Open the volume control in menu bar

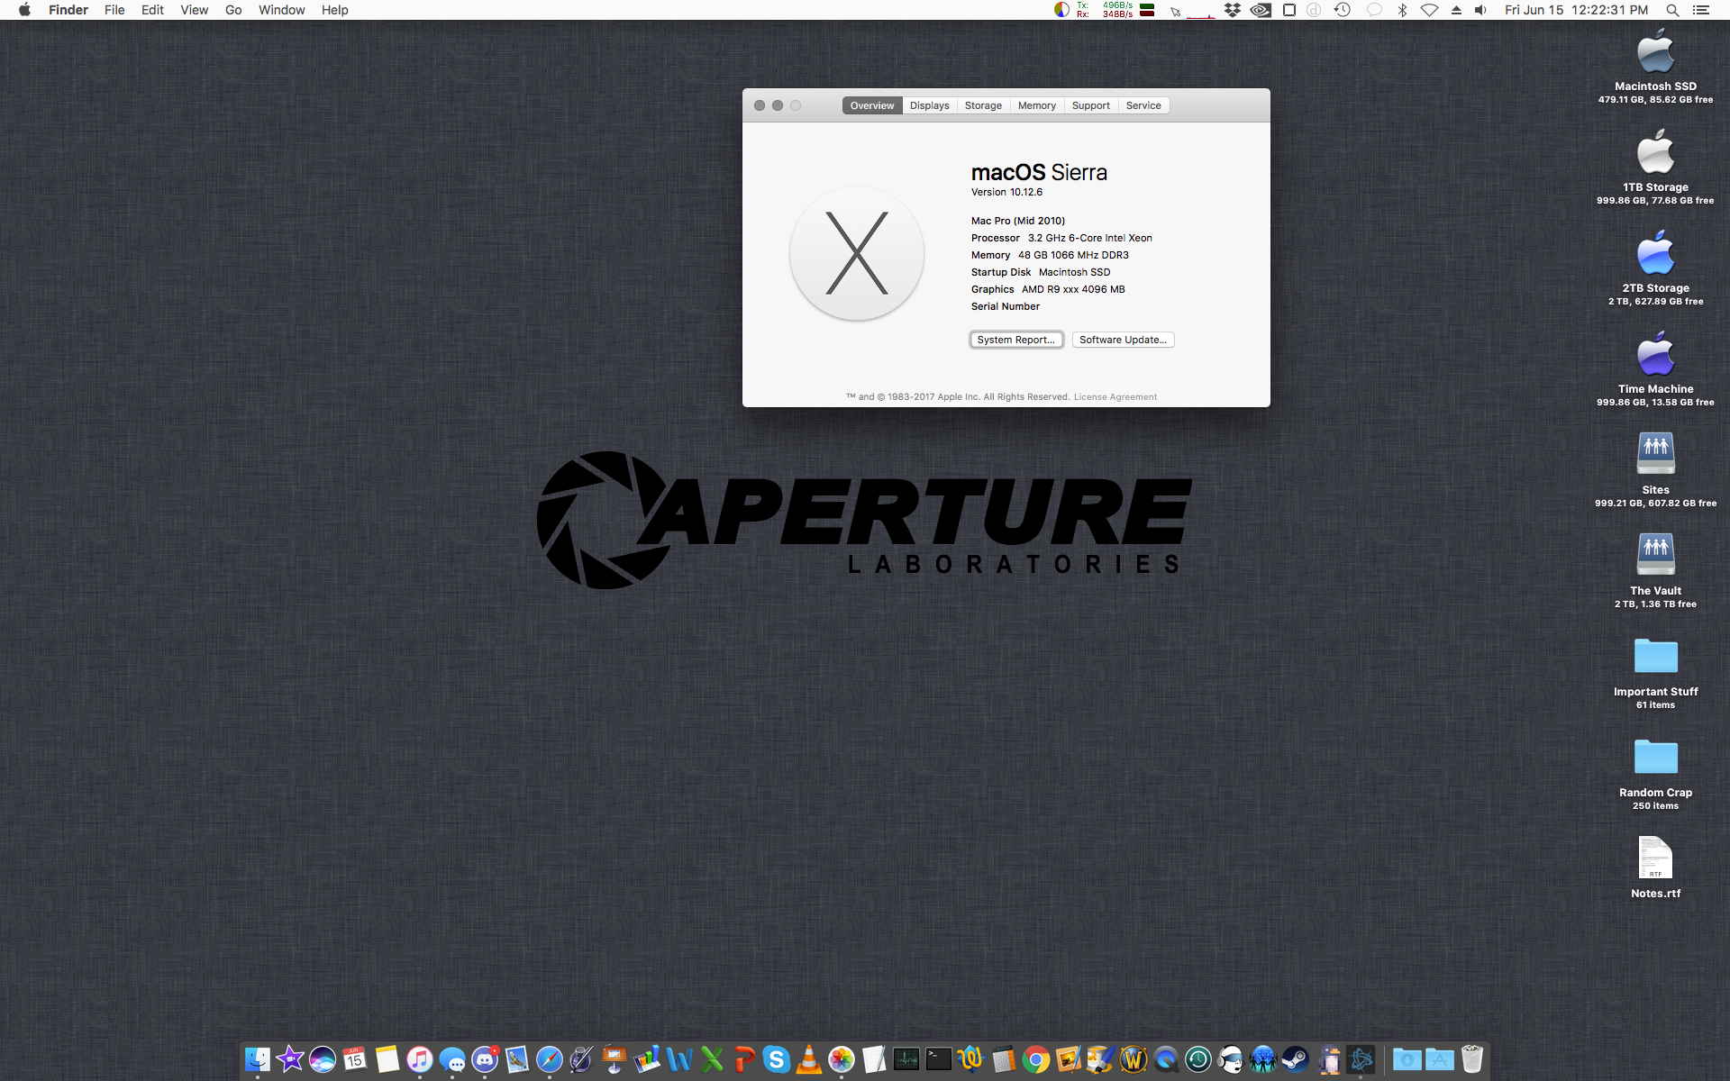point(1480,10)
